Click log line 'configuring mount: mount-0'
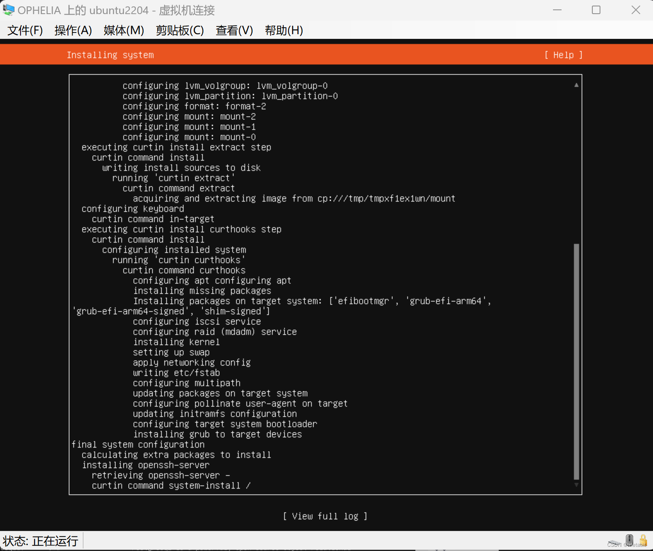The image size is (653, 551). pos(189,137)
